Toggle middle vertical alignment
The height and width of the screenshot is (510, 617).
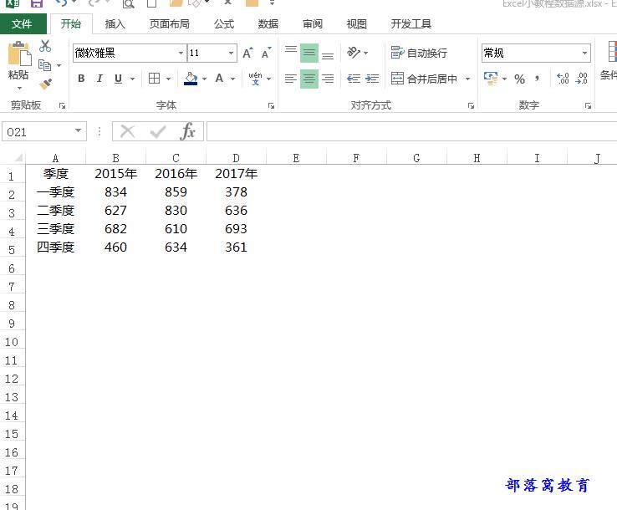(309, 53)
